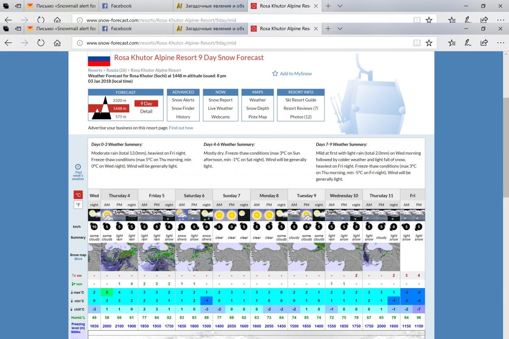Click Sunday 7 night moon icon
This screenshot has width=509, height=339.
[244, 215]
